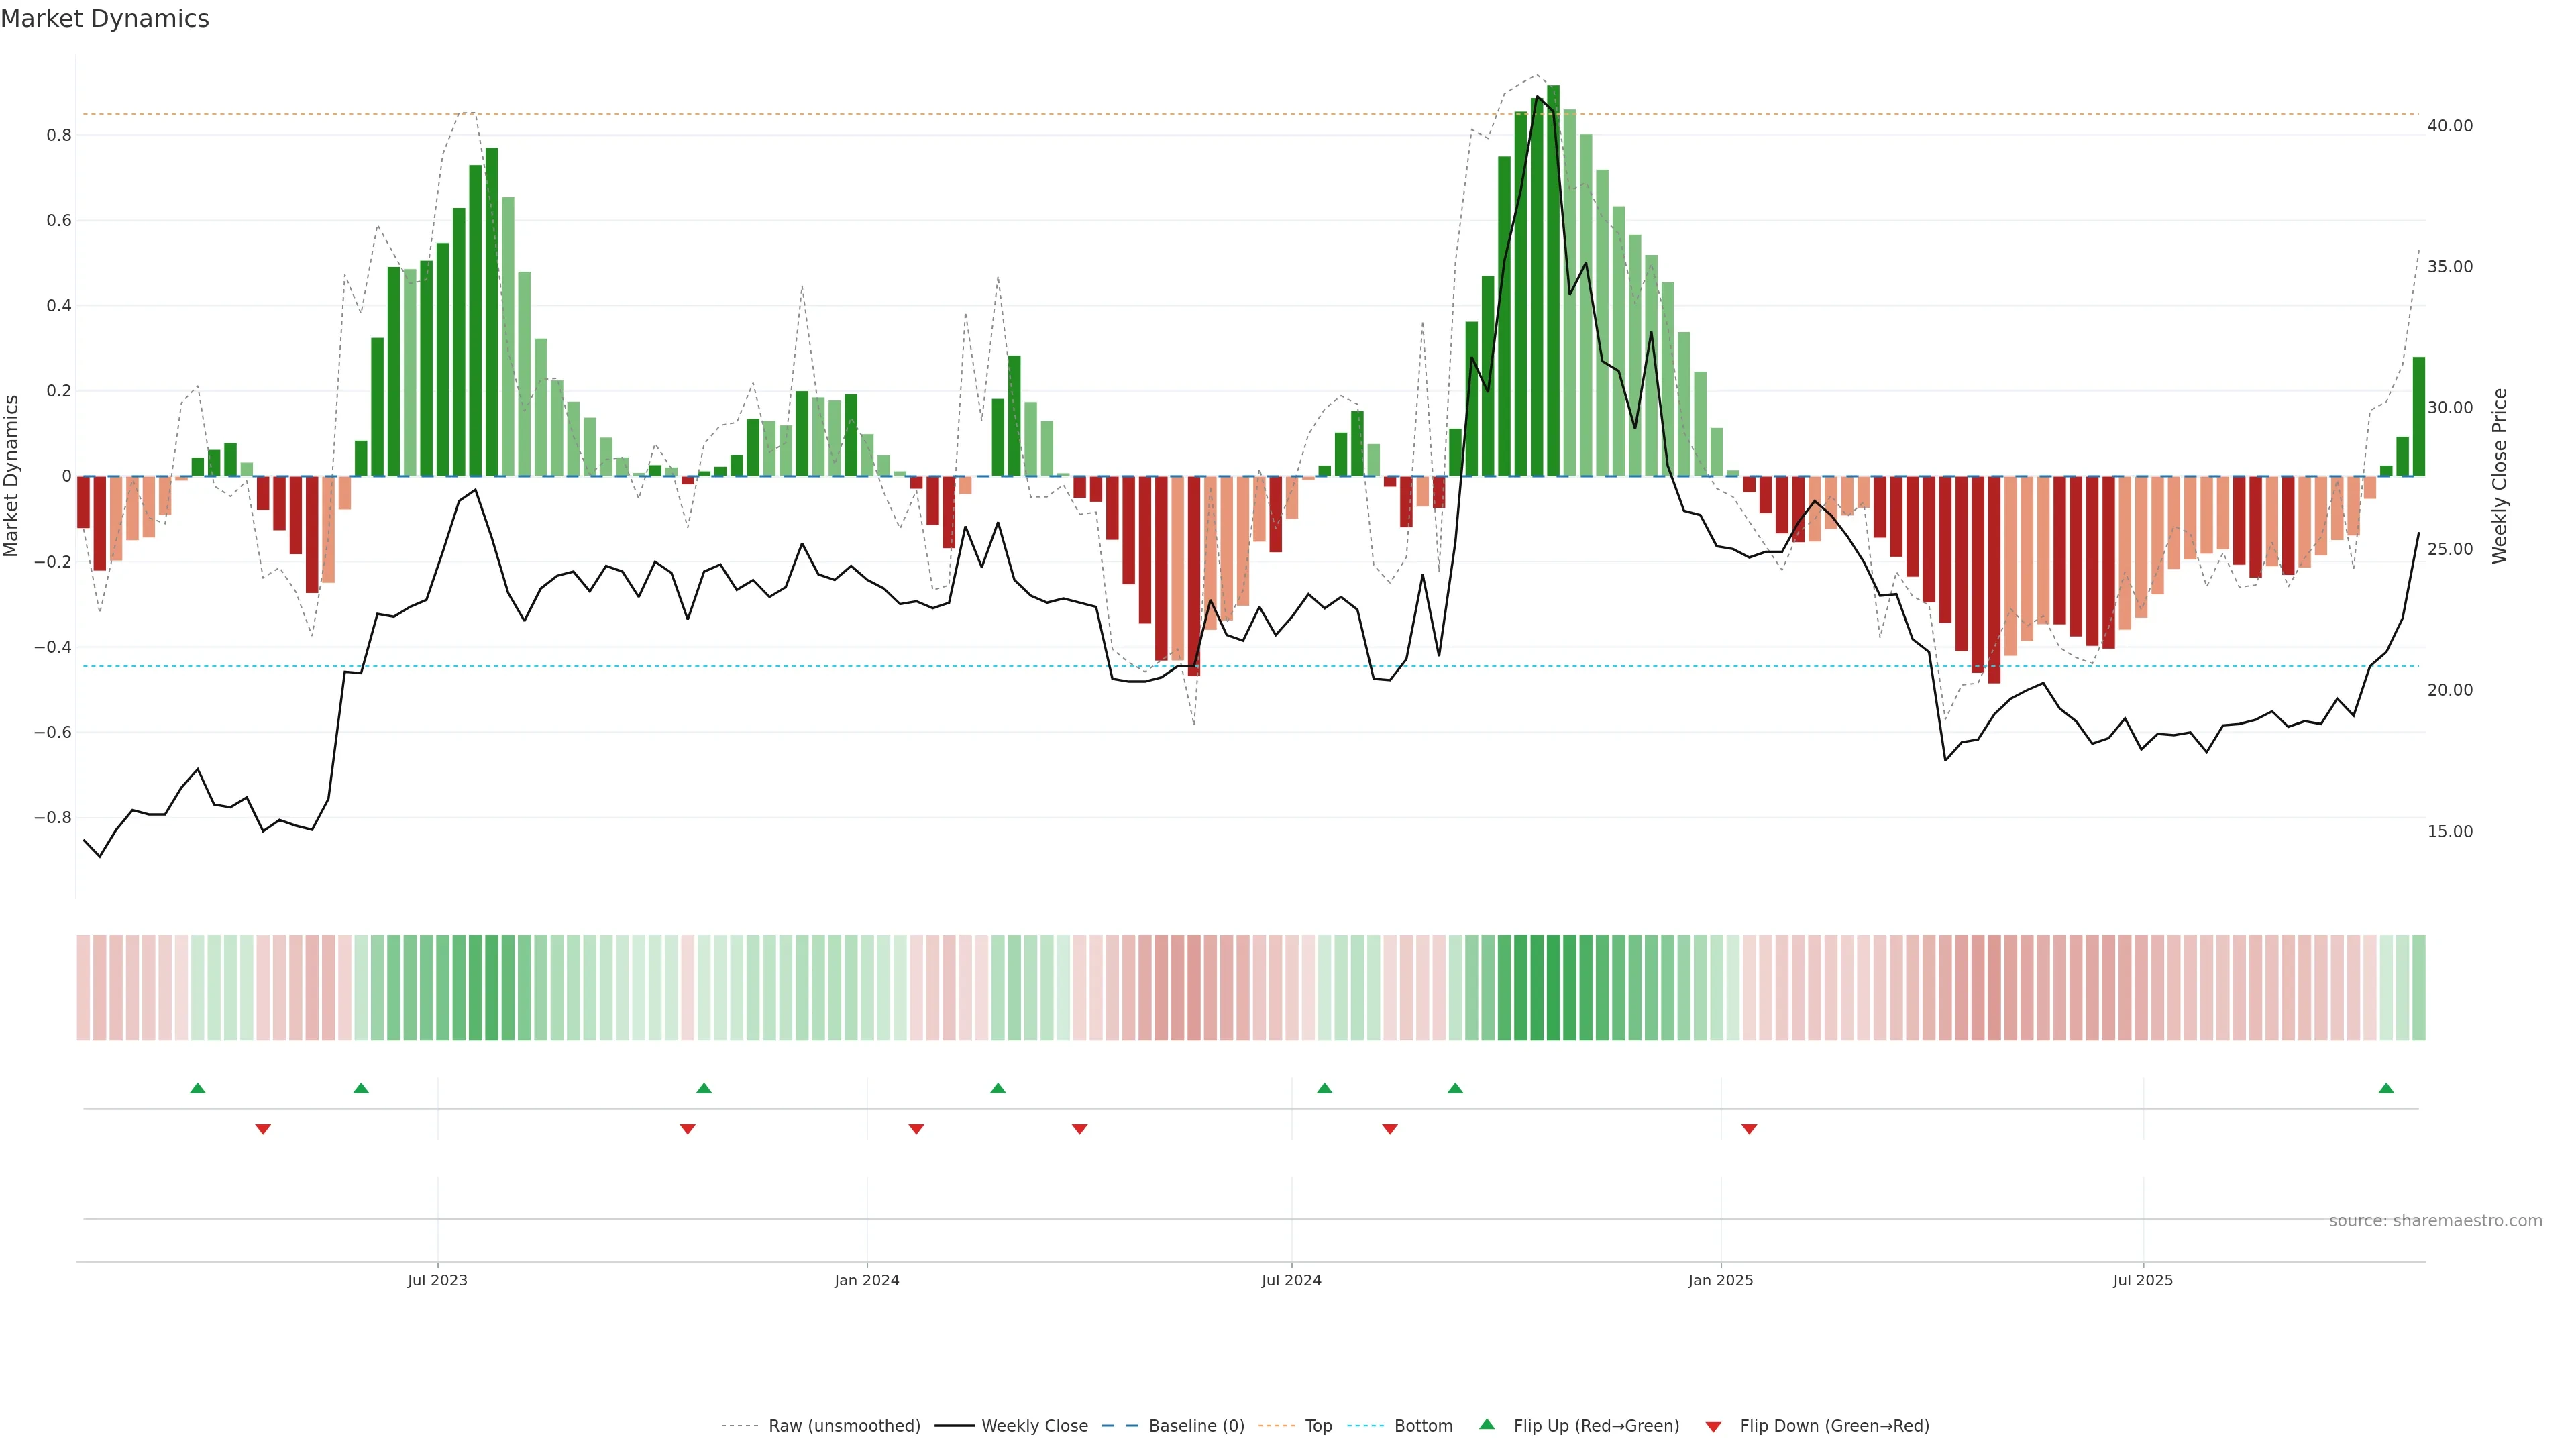Click the flip-down marker just after Jan 2024

[x=916, y=1129]
